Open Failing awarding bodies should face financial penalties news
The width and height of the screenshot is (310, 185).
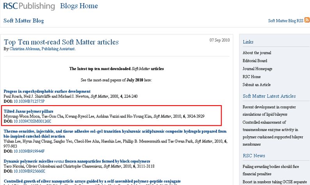(x=271, y=170)
